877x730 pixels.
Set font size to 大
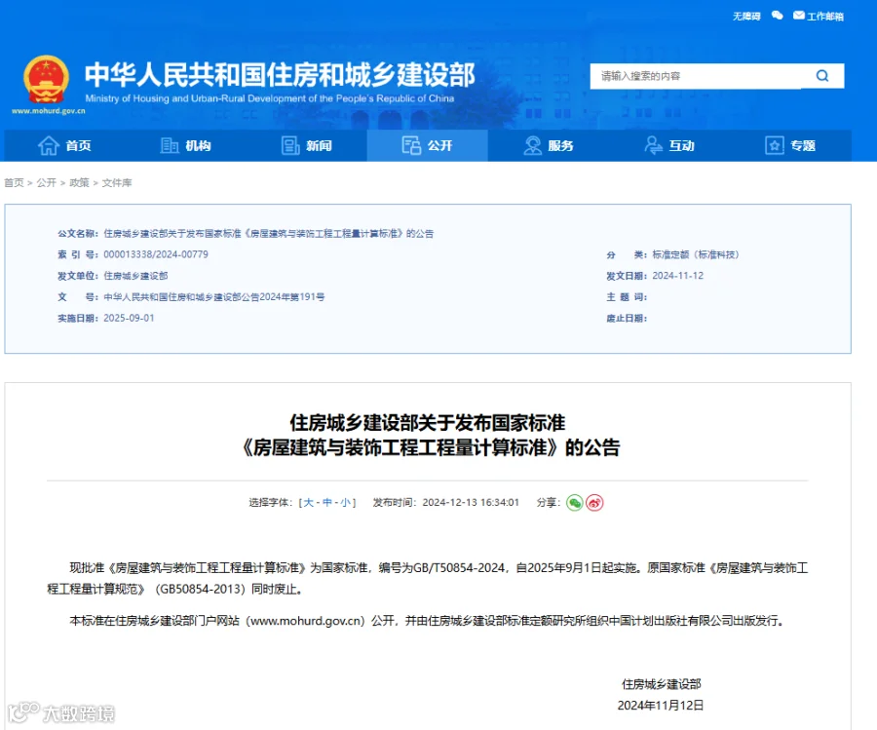tap(308, 502)
